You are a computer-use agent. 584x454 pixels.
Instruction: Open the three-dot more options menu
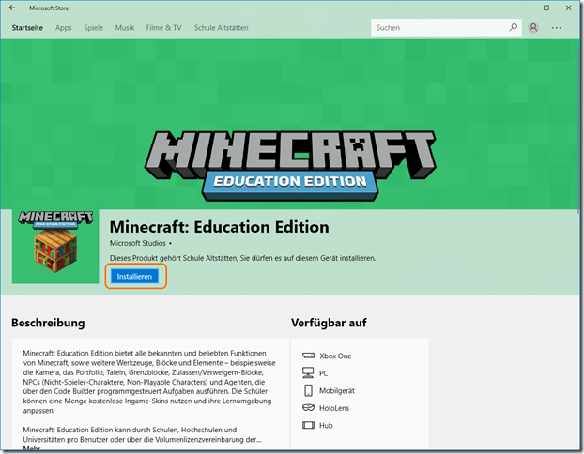(557, 28)
